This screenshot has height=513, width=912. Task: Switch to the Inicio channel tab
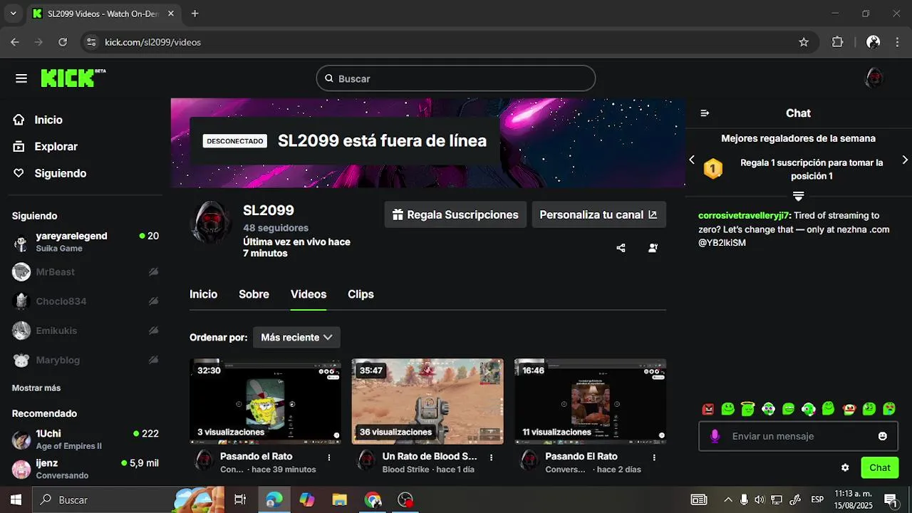[x=204, y=294]
